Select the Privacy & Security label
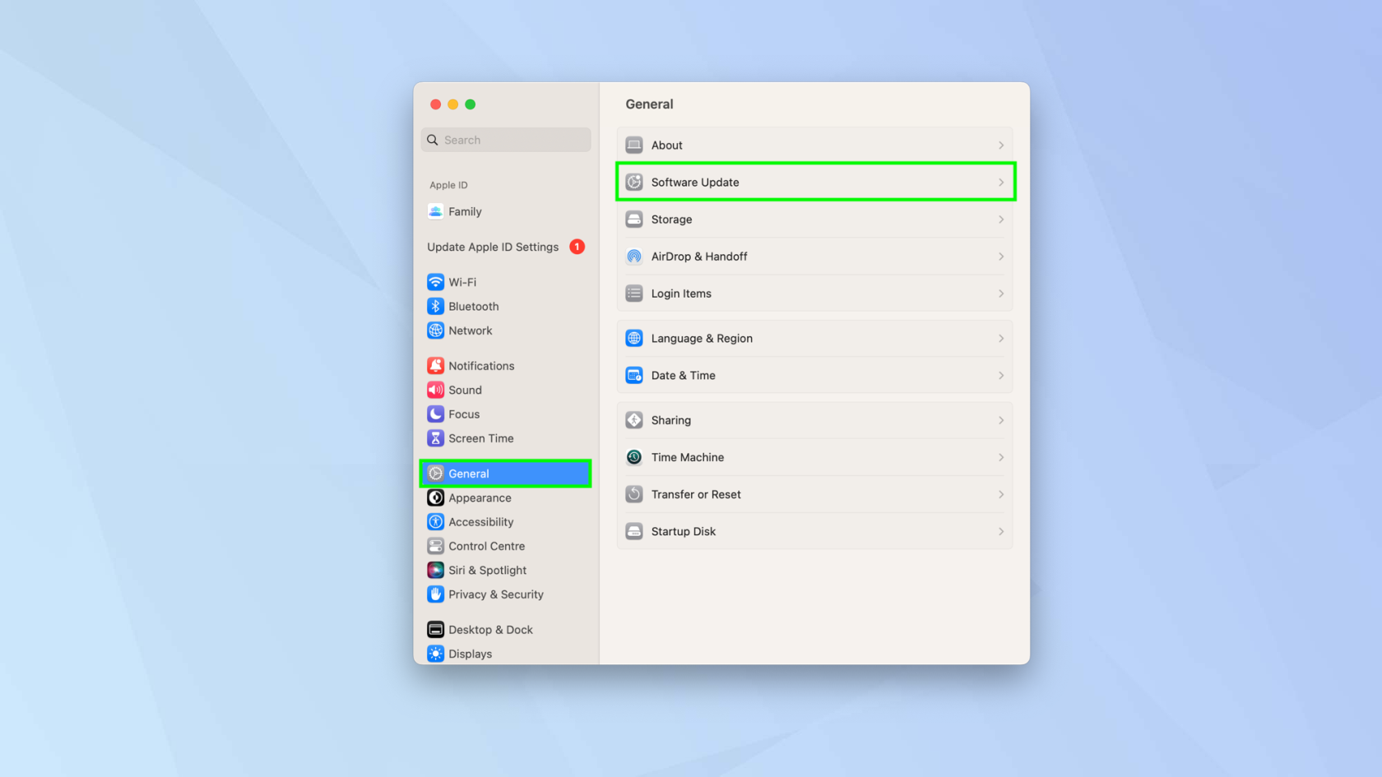This screenshot has height=777, width=1382. [x=496, y=594]
